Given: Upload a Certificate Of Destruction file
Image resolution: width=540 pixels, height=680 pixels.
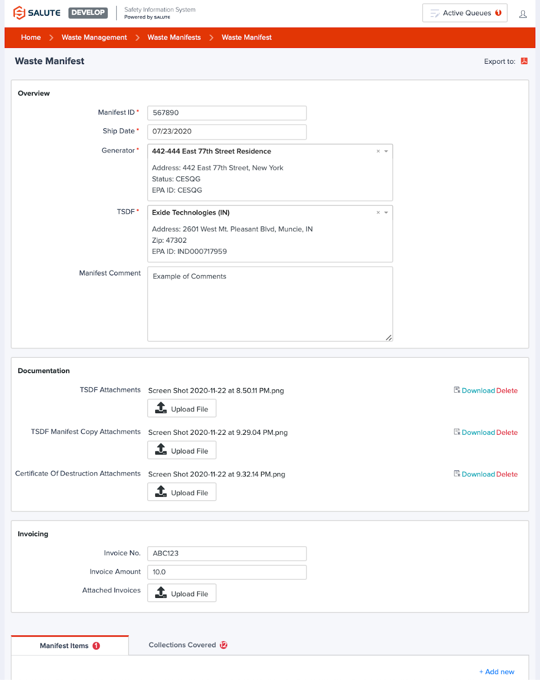Looking at the screenshot, I should pos(182,492).
